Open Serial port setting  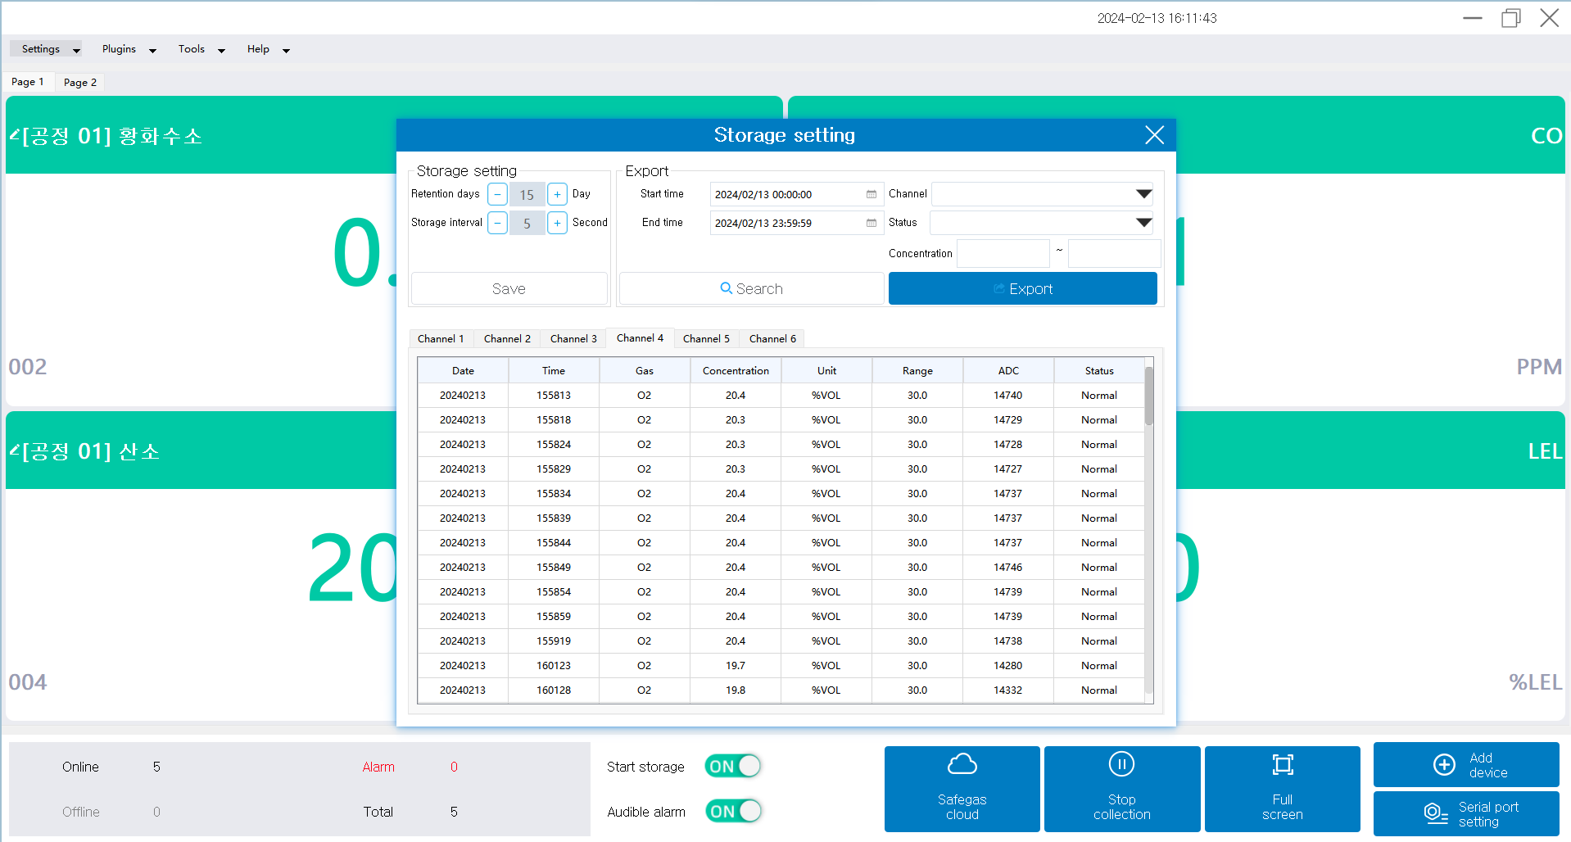click(1465, 813)
